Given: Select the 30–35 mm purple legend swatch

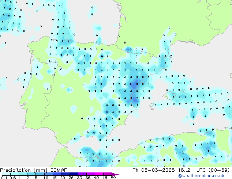Looking at the screenshot, I should 82,174.
